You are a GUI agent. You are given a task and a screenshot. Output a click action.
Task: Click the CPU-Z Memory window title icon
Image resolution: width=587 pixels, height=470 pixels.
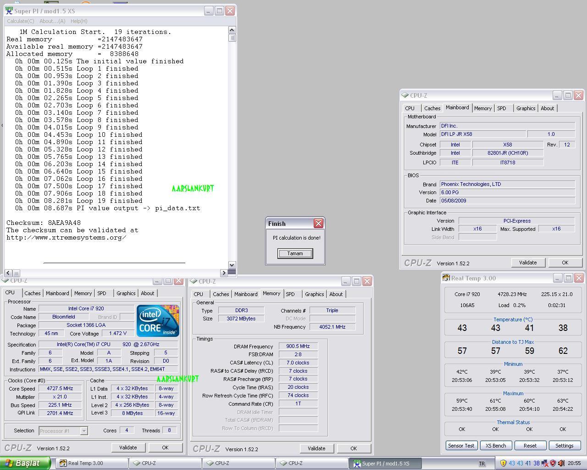[194, 281]
